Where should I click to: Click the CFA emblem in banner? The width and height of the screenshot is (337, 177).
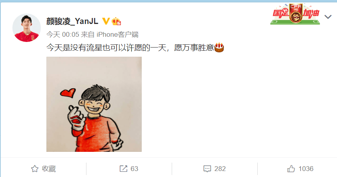tap(296, 13)
